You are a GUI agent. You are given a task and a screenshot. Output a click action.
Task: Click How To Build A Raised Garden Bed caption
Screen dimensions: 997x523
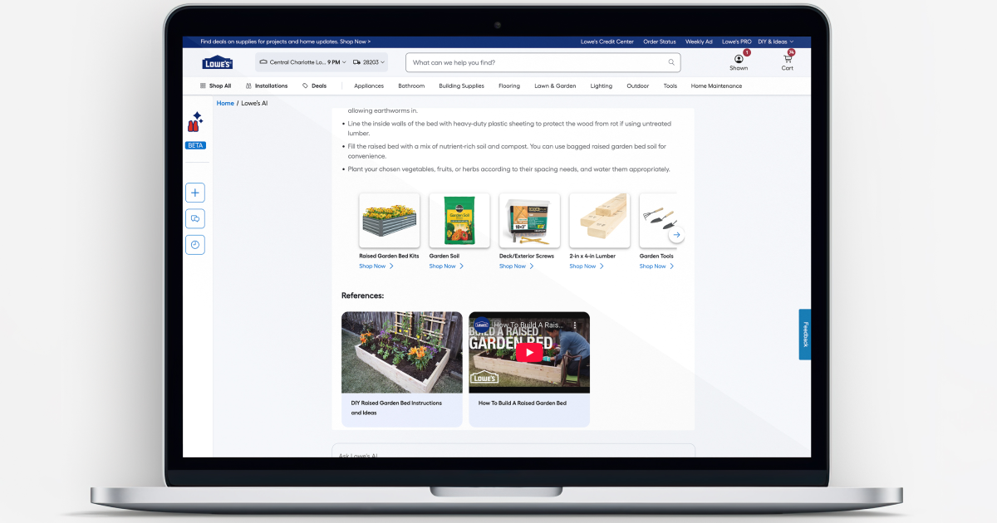point(523,403)
